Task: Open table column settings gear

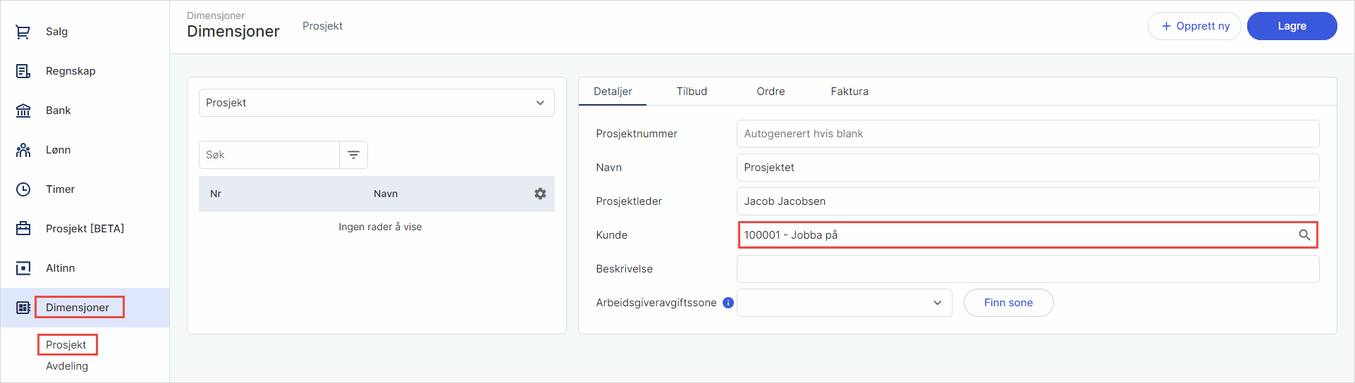Action: point(540,194)
